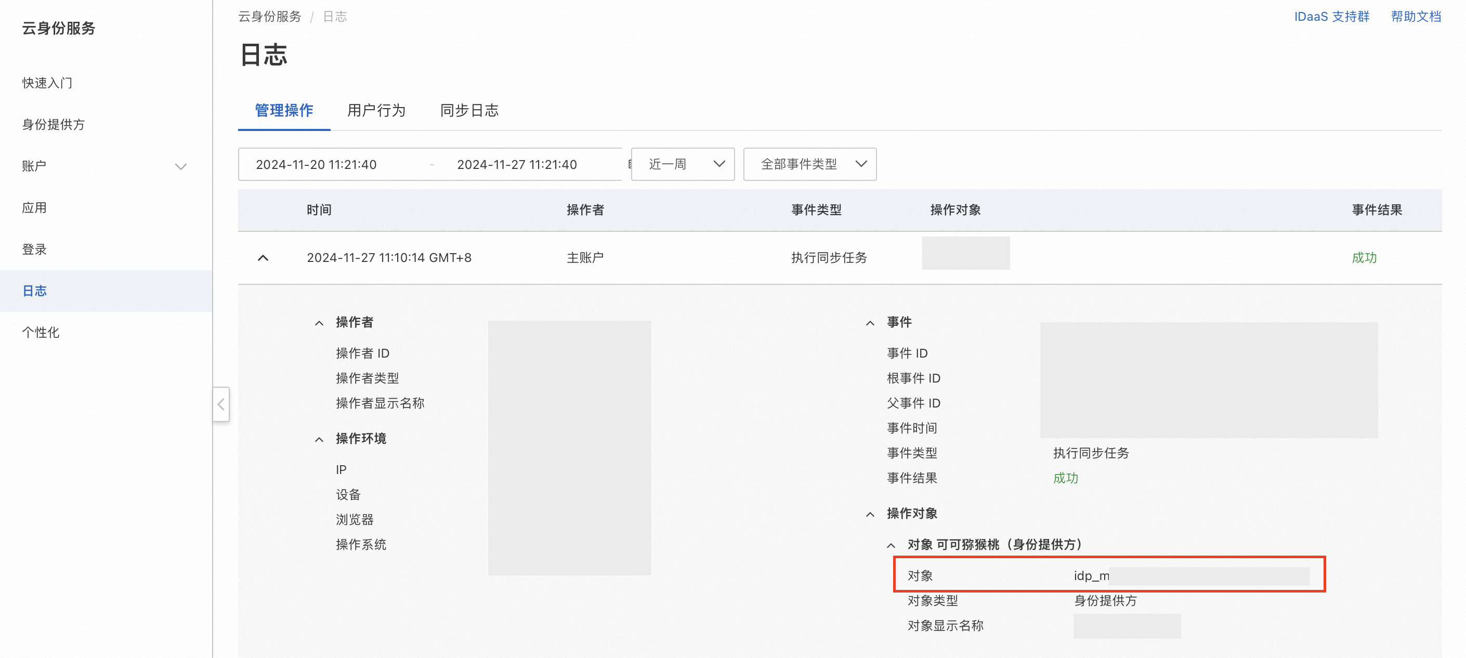The width and height of the screenshot is (1466, 658).
Task: Click the 执行同步任务 cell in the log row
Action: click(829, 258)
